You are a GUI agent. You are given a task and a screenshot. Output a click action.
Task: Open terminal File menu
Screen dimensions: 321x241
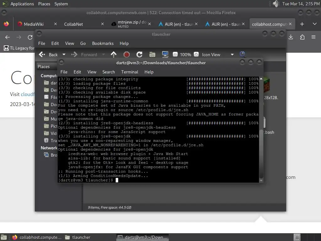pyautogui.click(x=64, y=72)
